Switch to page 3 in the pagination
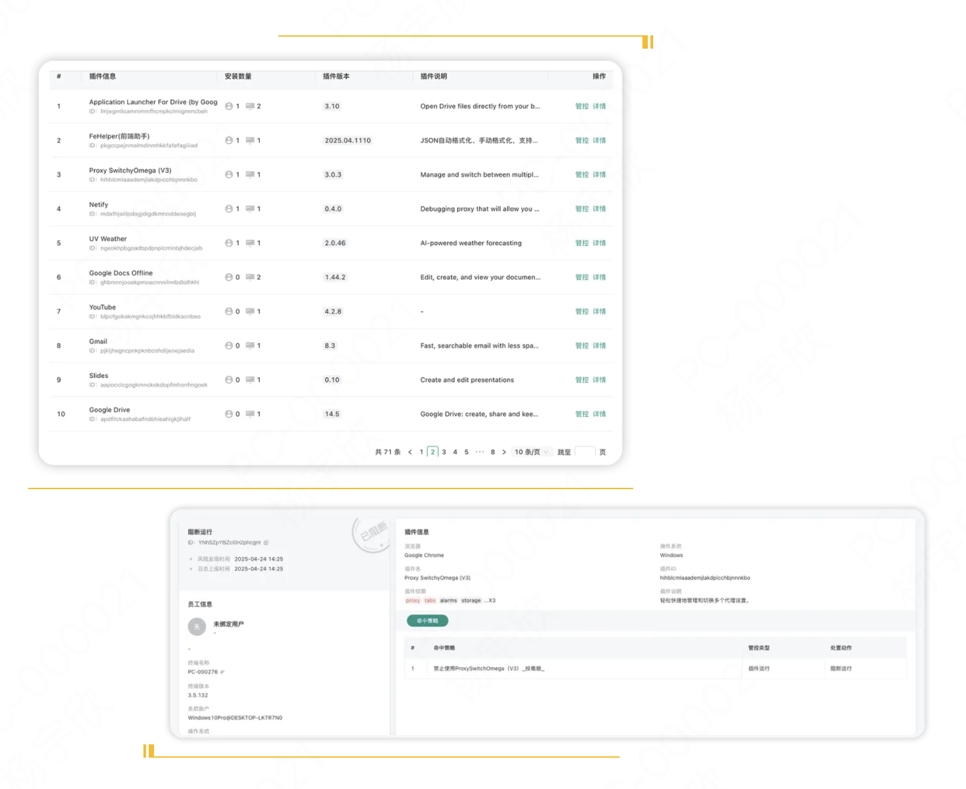The height and width of the screenshot is (789, 966). pyautogui.click(x=444, y=452)
